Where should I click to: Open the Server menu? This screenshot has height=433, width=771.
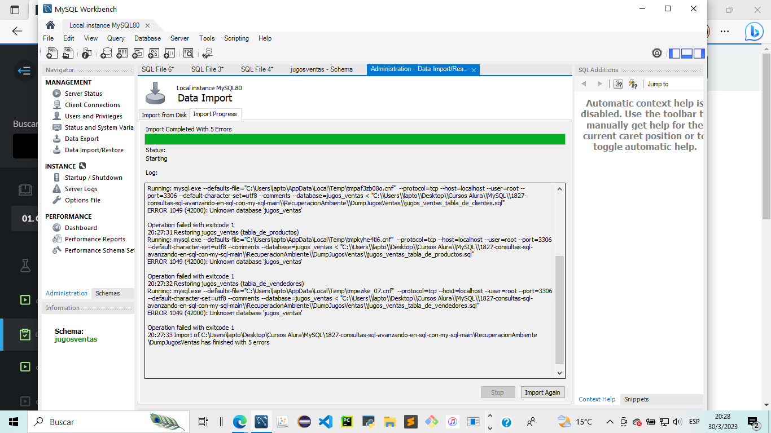180,38
